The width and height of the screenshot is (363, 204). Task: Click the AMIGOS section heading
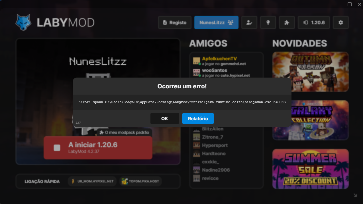tap(208, 43)
